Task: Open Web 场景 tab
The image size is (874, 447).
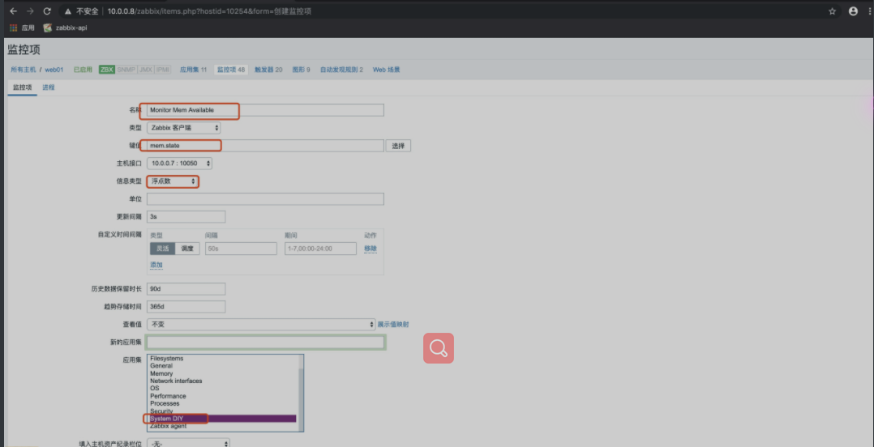Action: click(x=386, y=70)
